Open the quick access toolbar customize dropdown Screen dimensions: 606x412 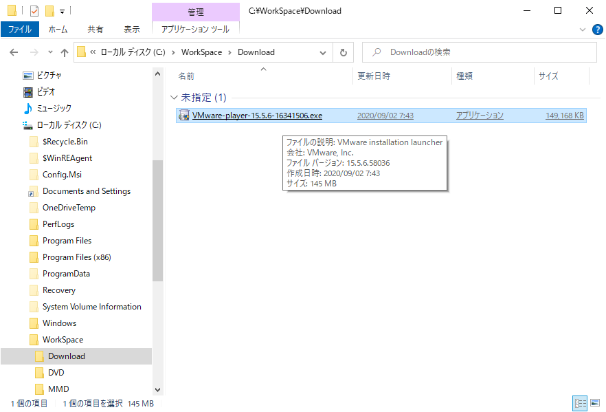[62, 12]
